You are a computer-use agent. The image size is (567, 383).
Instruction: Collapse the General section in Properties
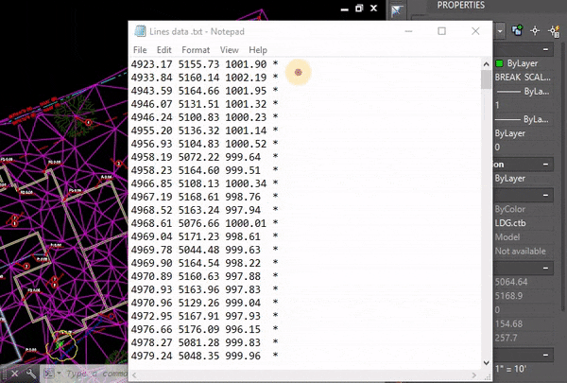(x=545, y=49)
